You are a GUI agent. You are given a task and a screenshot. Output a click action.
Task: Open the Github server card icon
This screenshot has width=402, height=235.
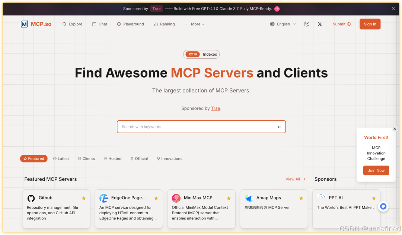tap(31, 198)
